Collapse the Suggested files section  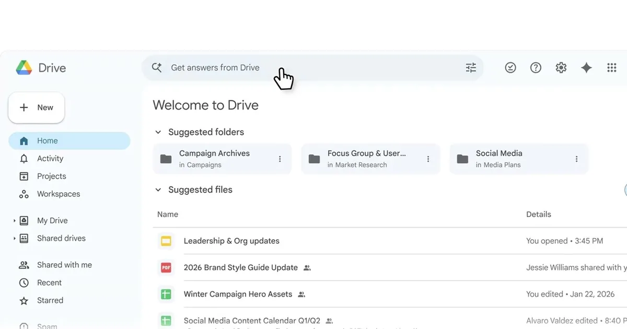158,190
